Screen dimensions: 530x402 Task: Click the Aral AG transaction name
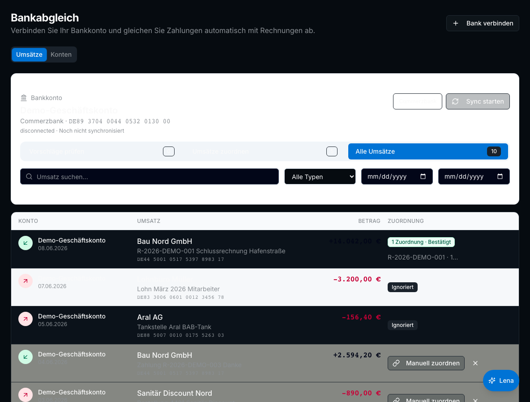click(x=150, y=317)
